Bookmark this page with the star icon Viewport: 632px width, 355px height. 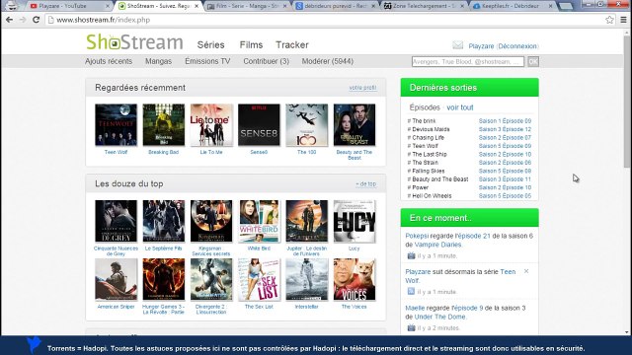609,20
